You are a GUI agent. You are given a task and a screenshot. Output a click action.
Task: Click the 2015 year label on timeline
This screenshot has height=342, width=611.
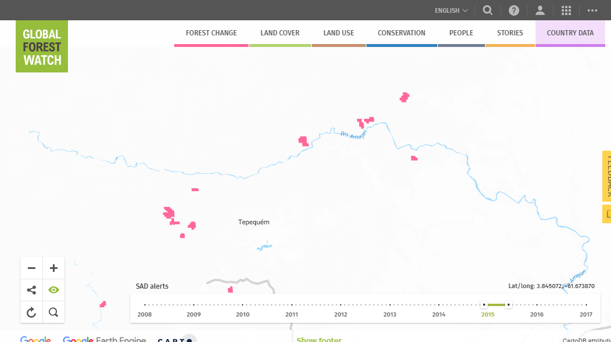(487, 314)
